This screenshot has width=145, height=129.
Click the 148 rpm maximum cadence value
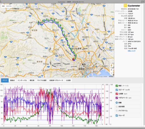click(x=130, y=39)
